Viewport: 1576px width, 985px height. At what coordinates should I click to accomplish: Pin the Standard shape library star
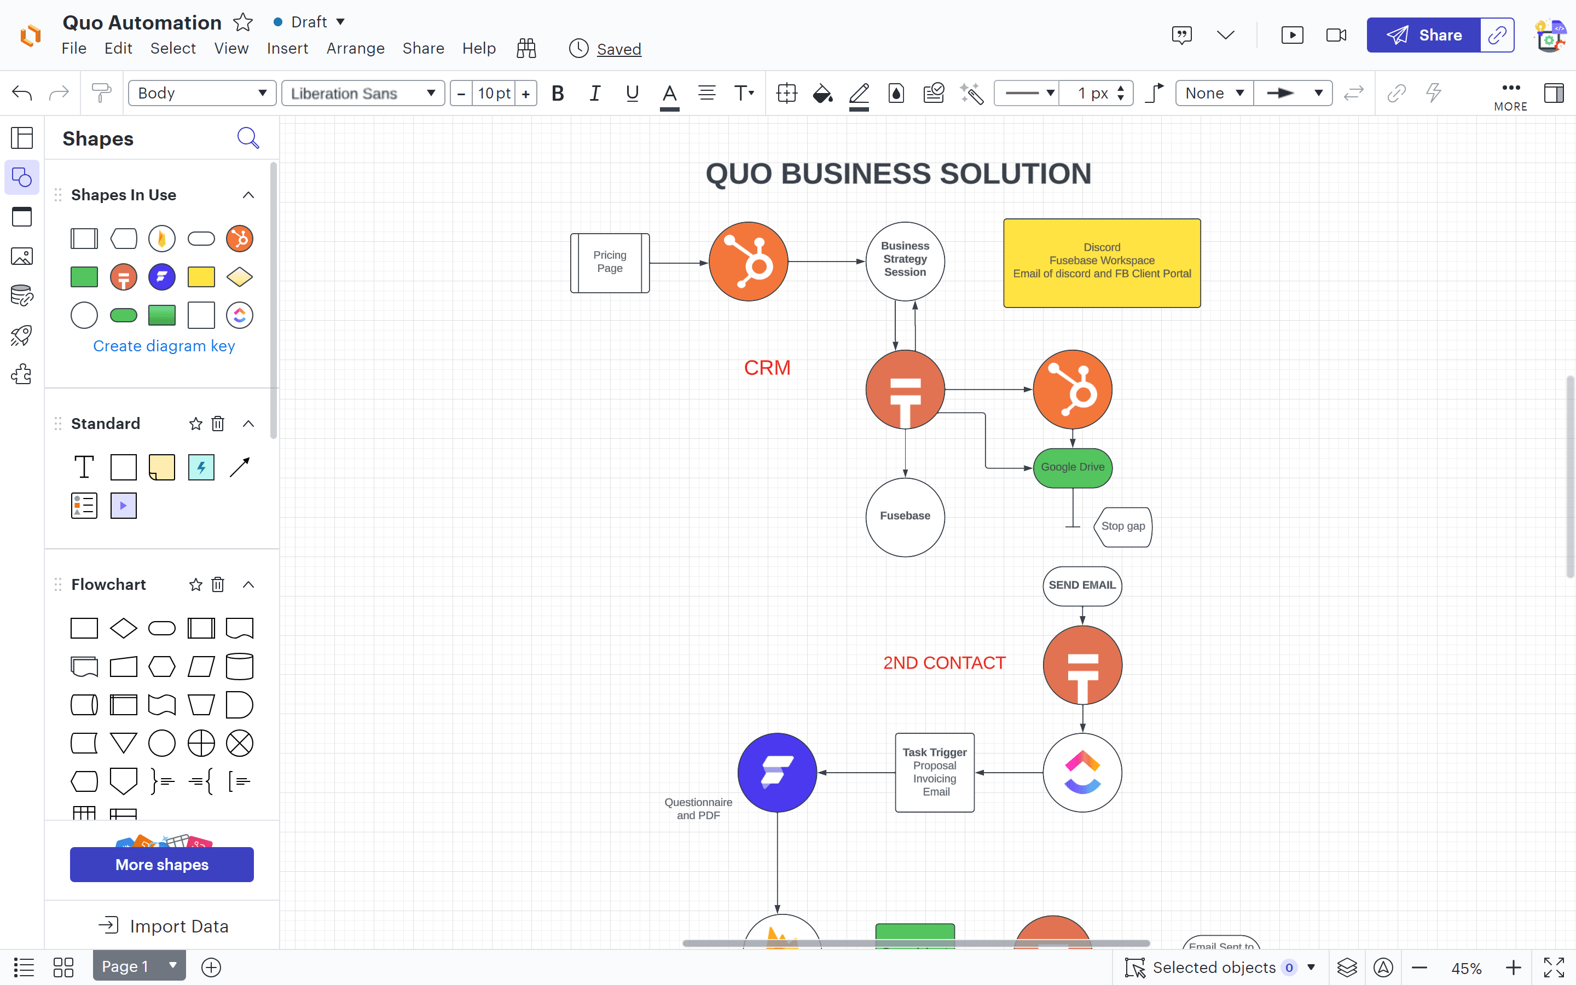click(195, 424)
